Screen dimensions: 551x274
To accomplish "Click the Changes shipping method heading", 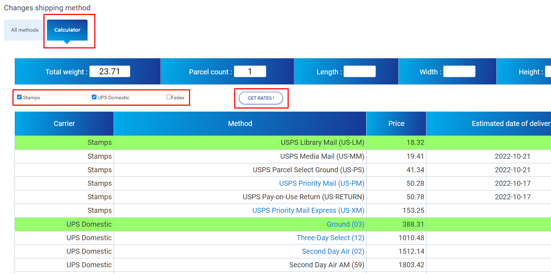I will coord(47,7).
